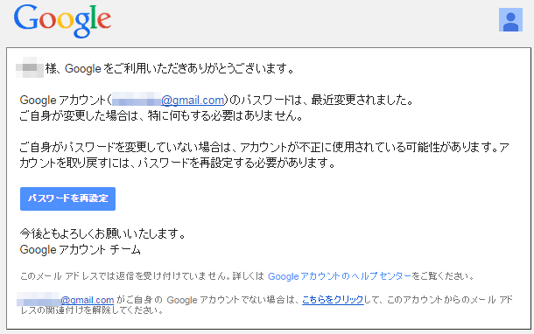The height and width of the screenshot is (334, 534).
Task: Click the パスワードを再設定 button
Action: click(67, 198)
